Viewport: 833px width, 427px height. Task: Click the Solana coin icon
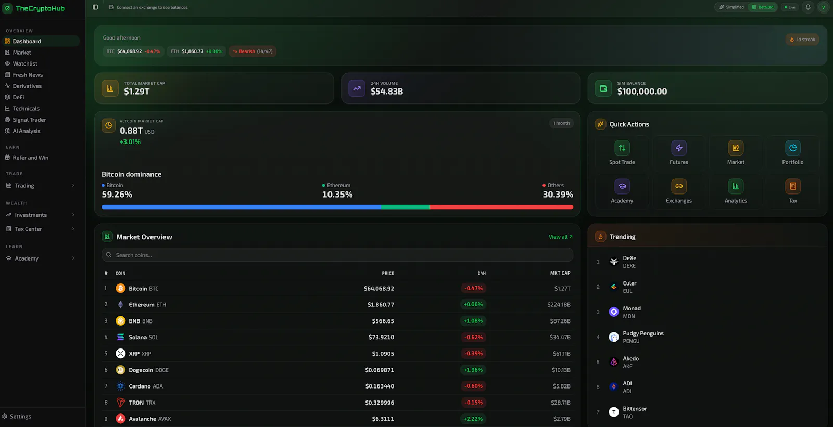(120, 337)
